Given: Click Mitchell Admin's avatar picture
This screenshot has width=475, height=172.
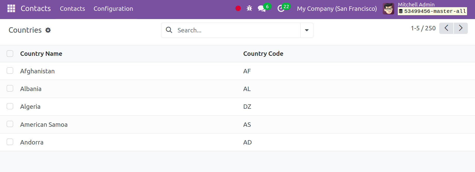Looking at the screenshot, I should [388, 9].
